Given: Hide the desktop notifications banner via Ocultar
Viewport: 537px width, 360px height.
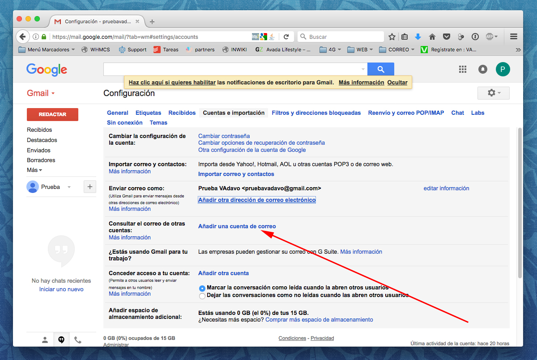Looking at the screenshot, I should tap(397, 83).
